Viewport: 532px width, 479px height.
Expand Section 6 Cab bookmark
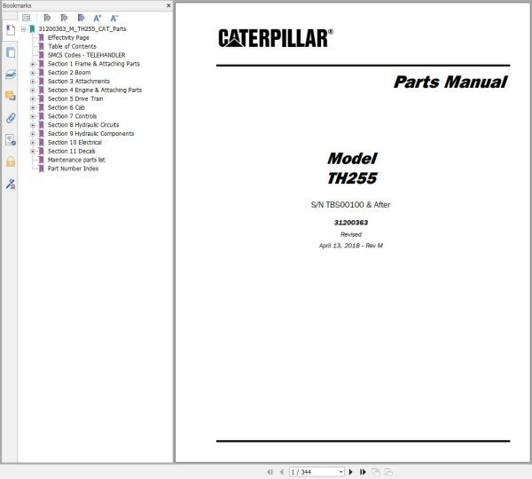pyautogui.click(x=33, y=107)
